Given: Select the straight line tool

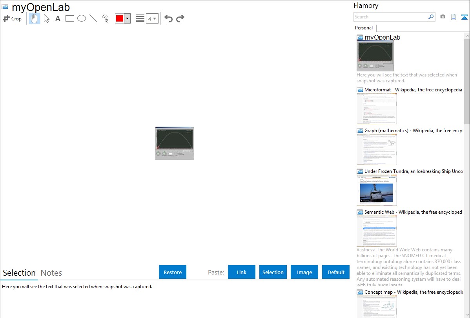Looking at the screenshot, I should [93, 18].
